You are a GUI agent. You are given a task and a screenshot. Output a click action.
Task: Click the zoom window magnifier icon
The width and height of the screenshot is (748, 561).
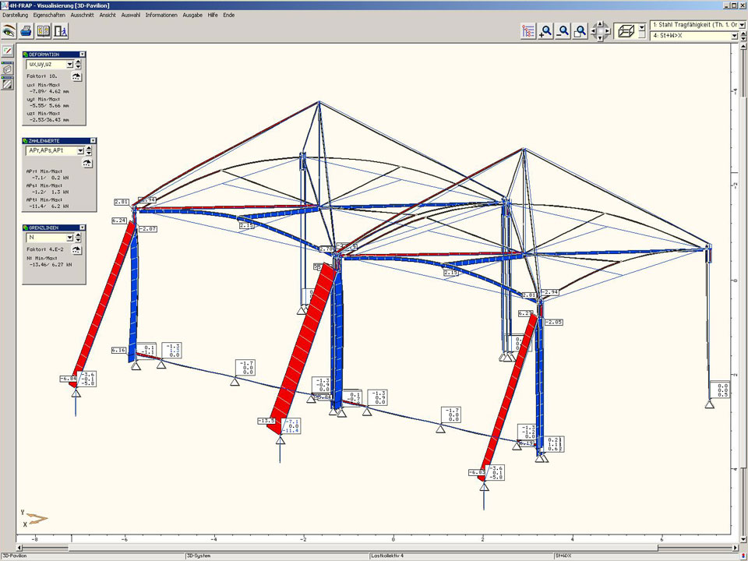pyautogui.click(x=580, y=31)
